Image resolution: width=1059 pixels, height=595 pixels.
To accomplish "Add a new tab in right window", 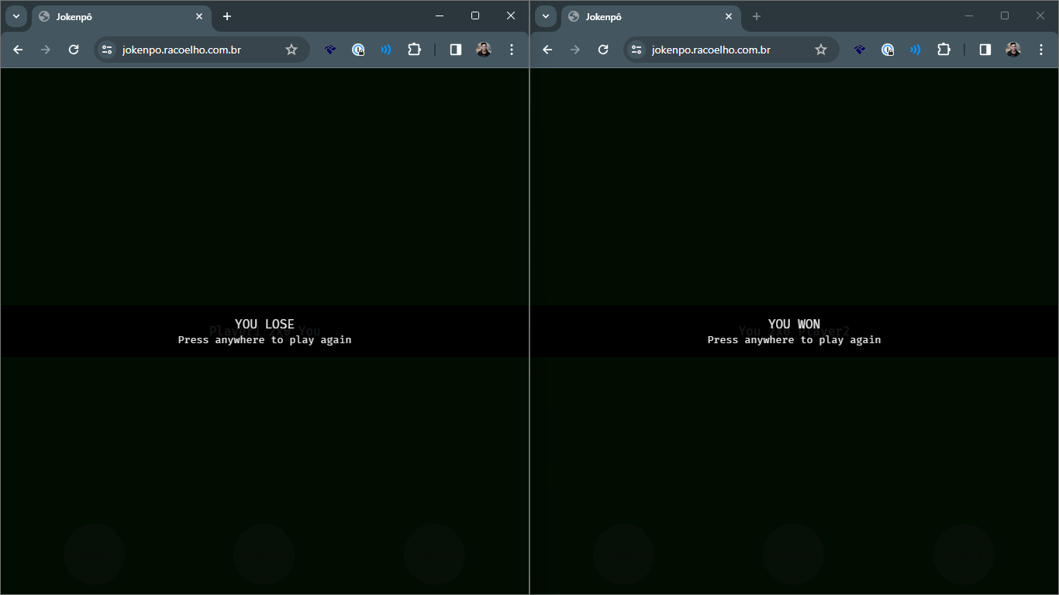I will (757, 16).
